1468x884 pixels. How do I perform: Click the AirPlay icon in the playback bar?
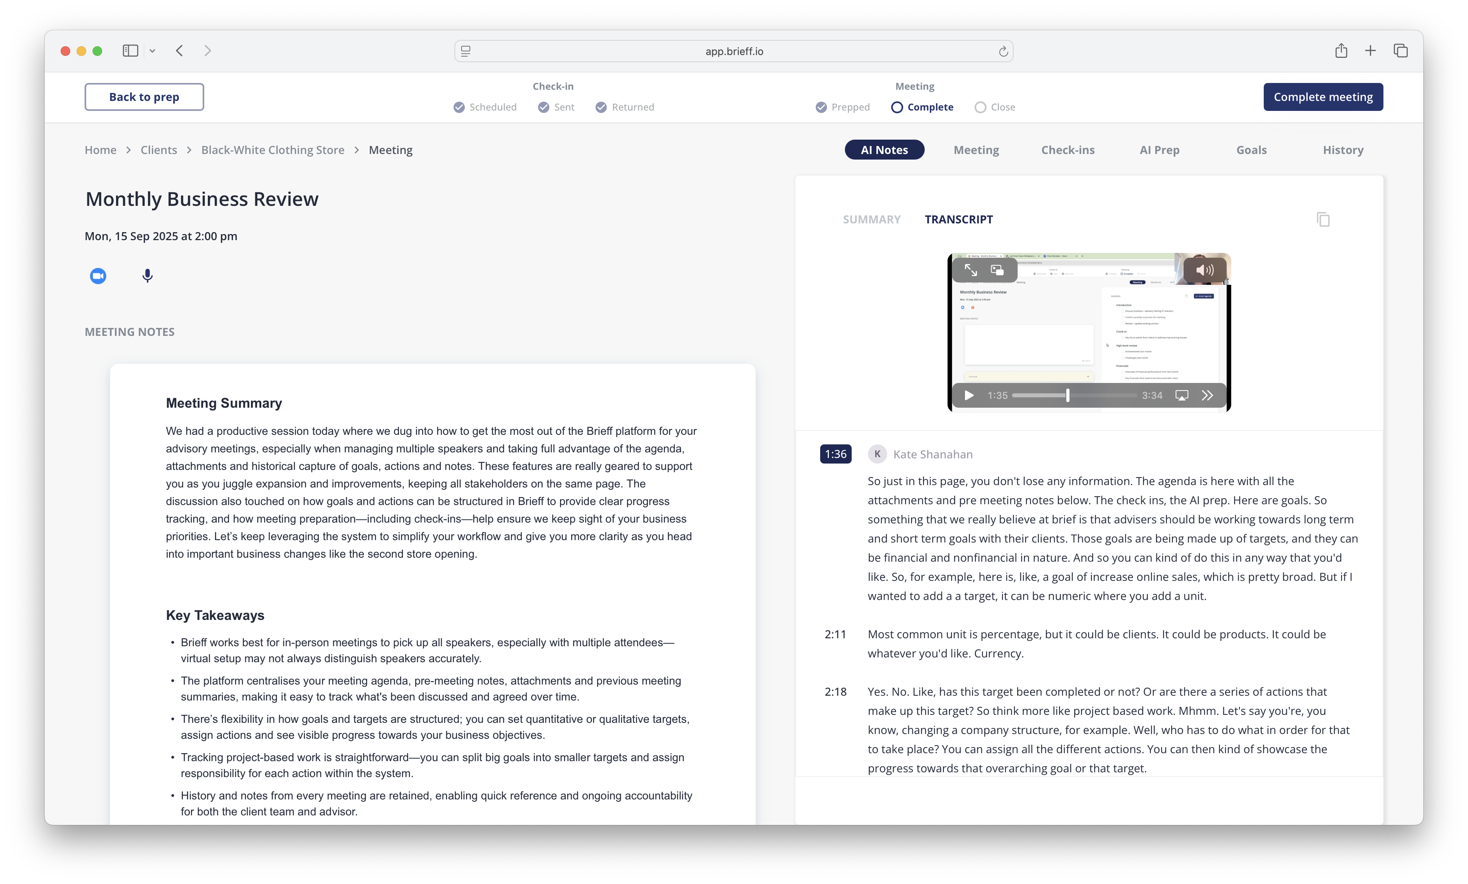[x=1182, y=395]
